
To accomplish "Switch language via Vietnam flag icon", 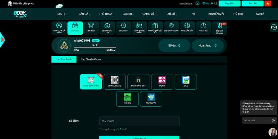I will click(x=268, y=3).
